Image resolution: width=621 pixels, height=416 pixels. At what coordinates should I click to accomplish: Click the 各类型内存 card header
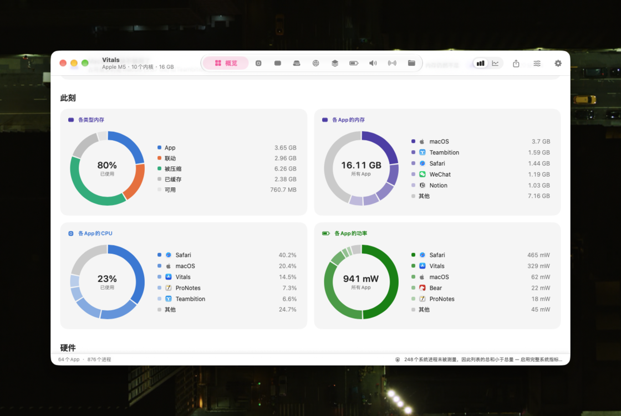[86, 120]
